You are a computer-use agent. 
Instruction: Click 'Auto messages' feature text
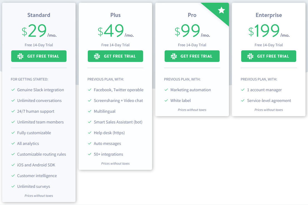click(107, 143)
